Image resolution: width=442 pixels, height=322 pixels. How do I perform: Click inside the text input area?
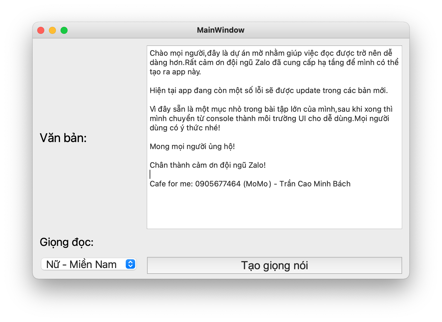click(x=274, y=137)
